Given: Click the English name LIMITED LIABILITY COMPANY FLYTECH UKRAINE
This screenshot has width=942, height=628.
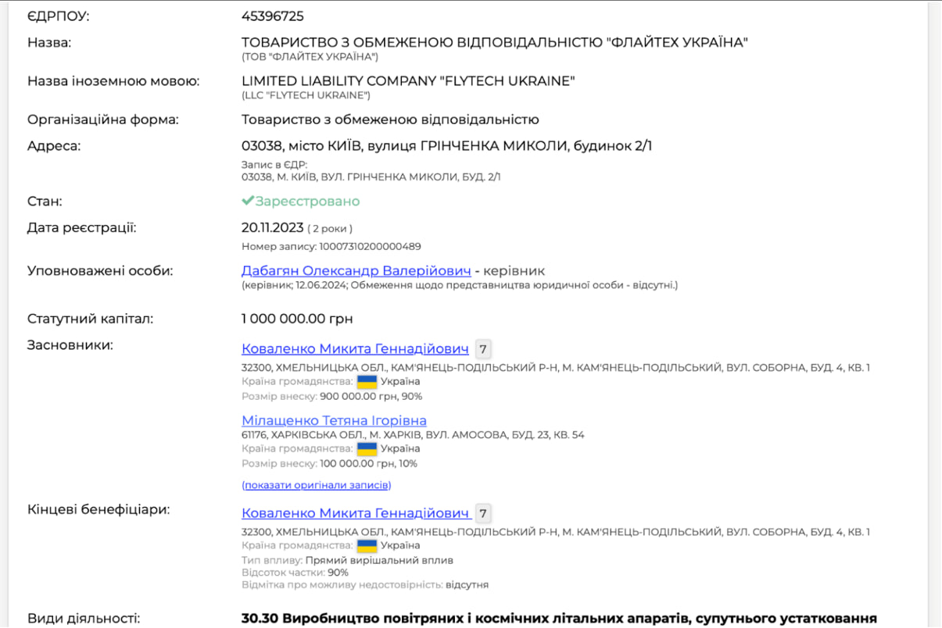Looking at the screenshot, I should tap(408, 81).
